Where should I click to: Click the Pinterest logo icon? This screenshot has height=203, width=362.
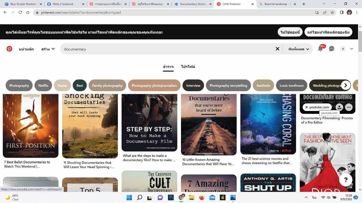coord(10,49)
